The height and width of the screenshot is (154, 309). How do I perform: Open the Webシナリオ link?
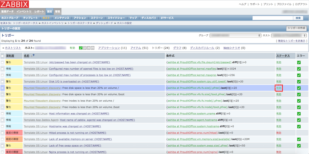[231, 48]
